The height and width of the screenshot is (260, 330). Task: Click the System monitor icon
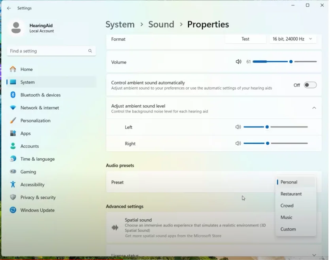(x=13, y=82)
